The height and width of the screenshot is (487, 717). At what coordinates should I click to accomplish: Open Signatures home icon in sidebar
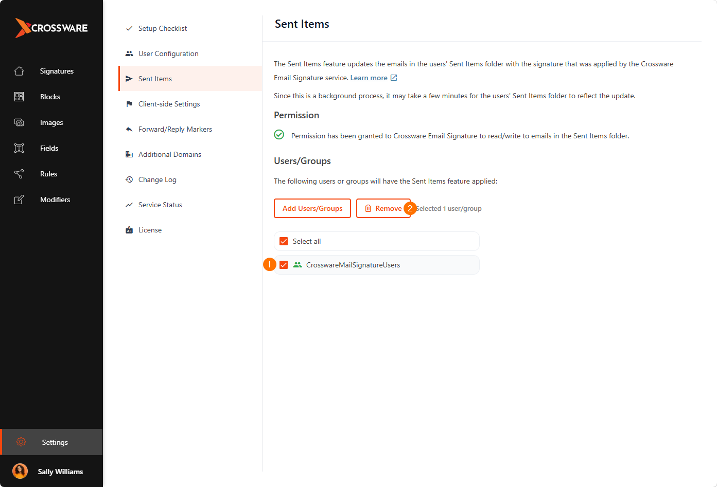pos(19,71)
